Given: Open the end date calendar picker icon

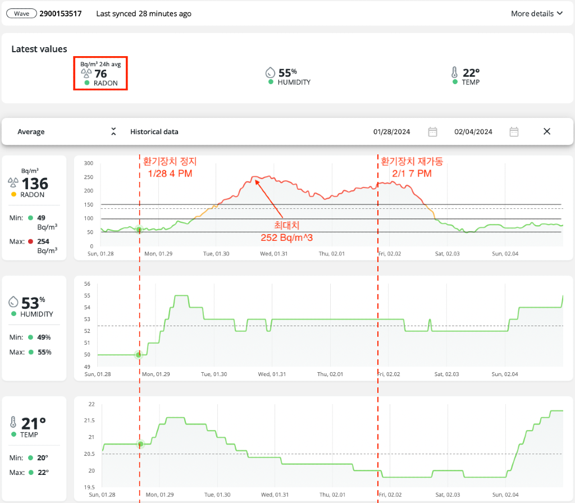Looking at the screenshot, I should [514, 132].
